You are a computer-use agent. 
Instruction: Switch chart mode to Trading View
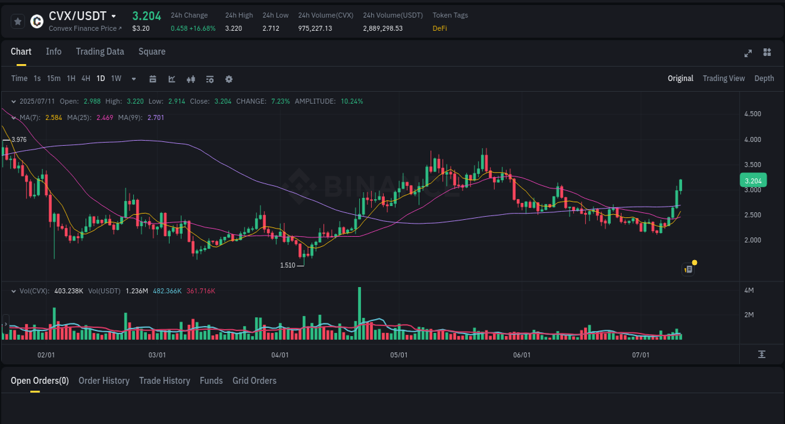point(723,79)
